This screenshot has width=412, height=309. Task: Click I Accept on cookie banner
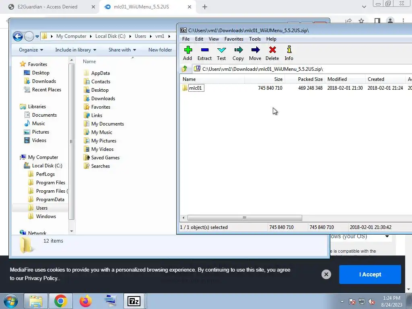(x=370, y=274)
